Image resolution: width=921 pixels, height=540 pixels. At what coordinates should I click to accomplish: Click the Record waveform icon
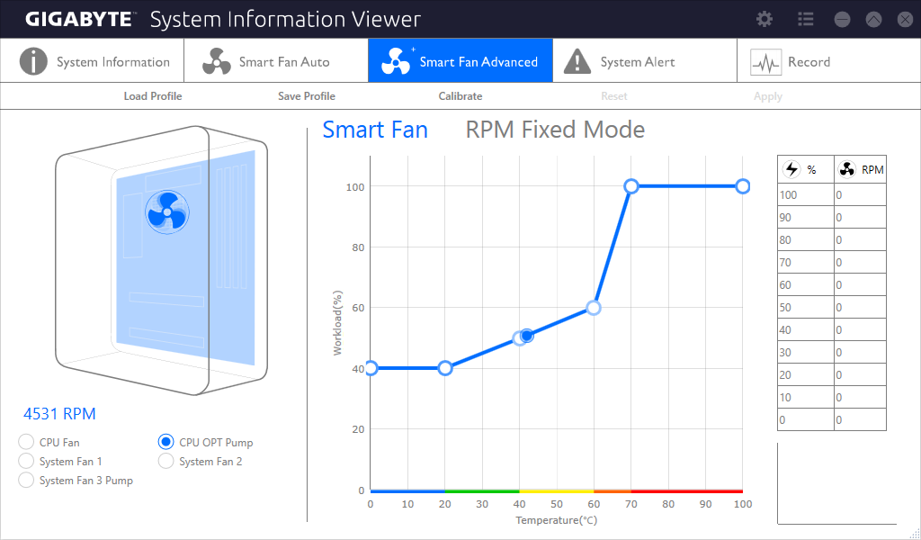click(x=766, y=62)
